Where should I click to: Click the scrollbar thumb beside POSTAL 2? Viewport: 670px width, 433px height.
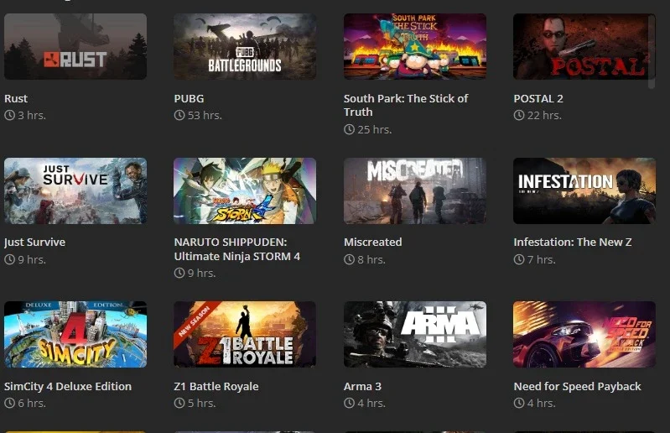point(652,51)
